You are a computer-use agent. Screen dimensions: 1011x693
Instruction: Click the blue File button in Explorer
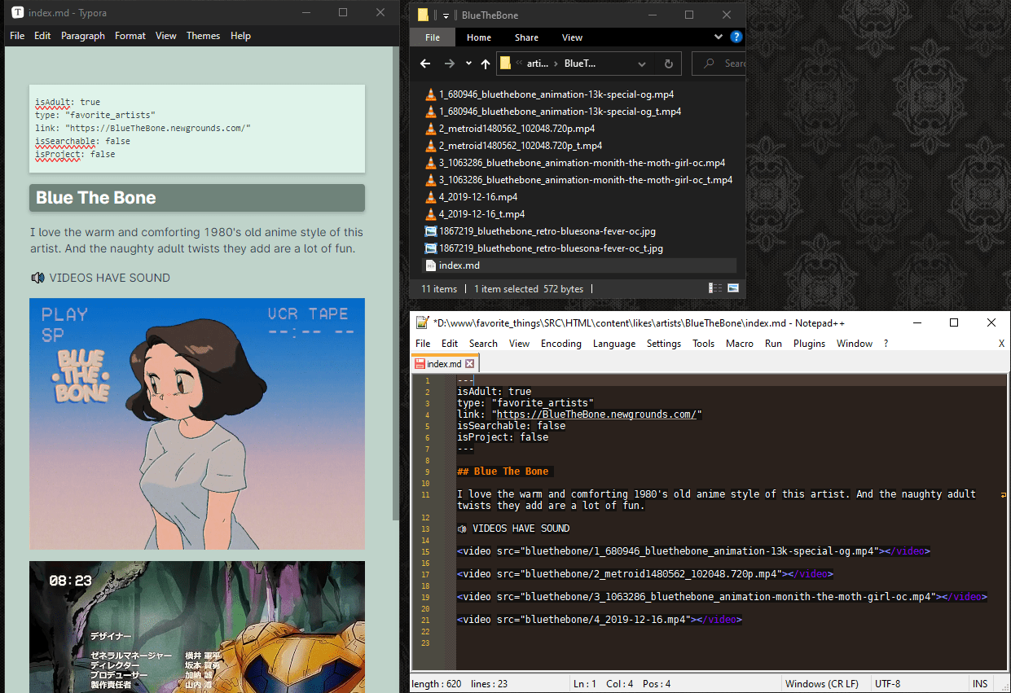click(433, 37)
